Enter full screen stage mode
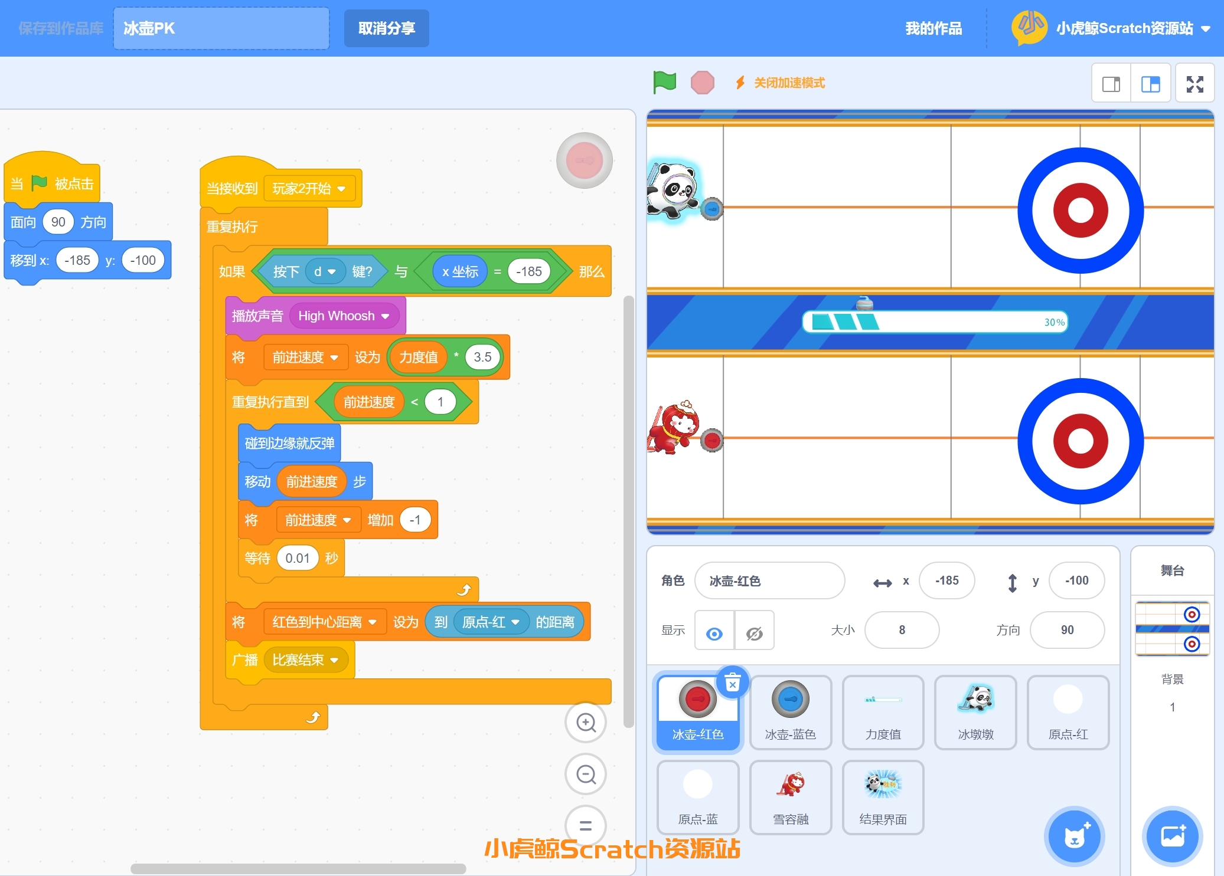 pos(1194,84)
